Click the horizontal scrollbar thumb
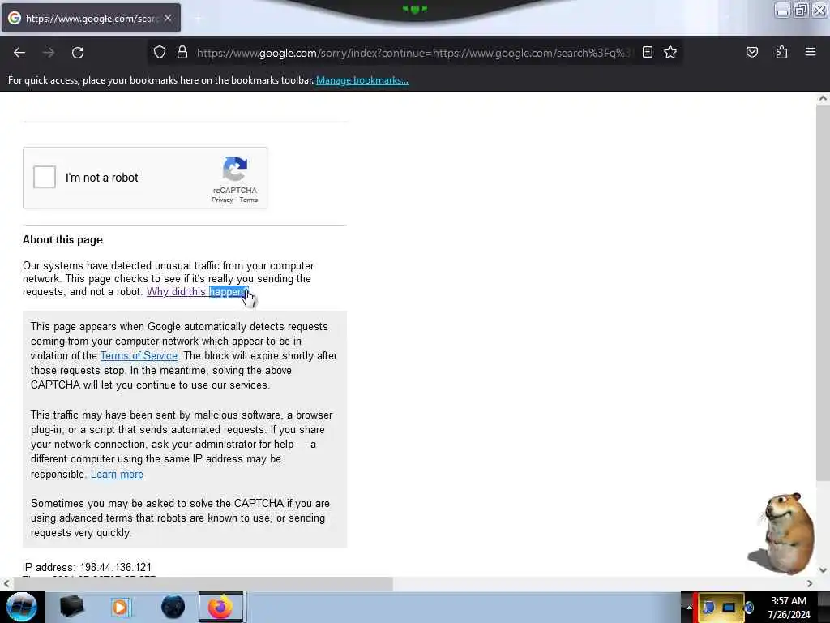 click(x=203, y=583)
